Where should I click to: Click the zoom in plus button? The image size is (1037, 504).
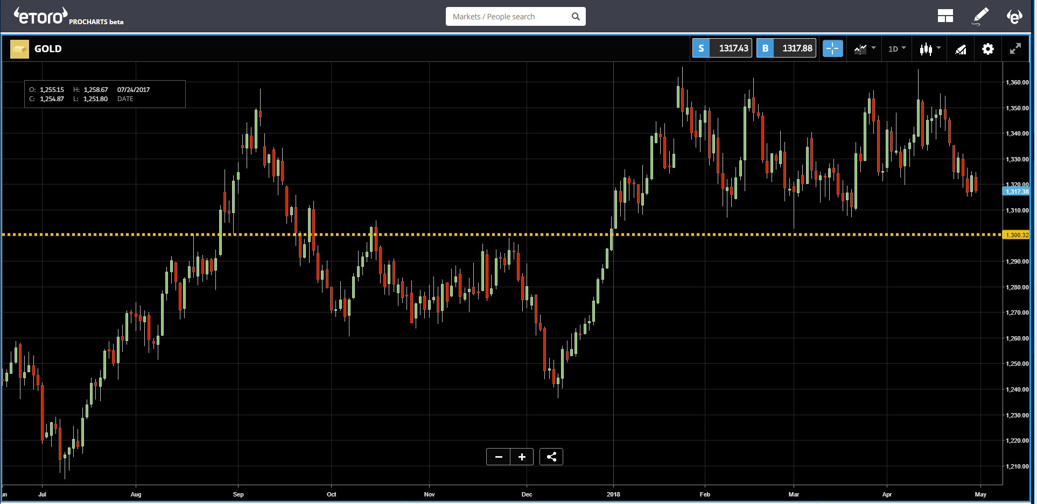tap(521, 456)
